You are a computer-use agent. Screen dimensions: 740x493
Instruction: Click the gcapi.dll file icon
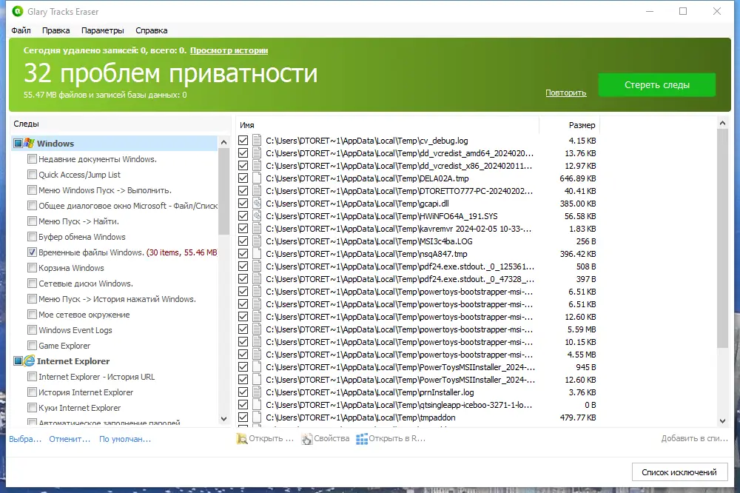click(256, 204)
